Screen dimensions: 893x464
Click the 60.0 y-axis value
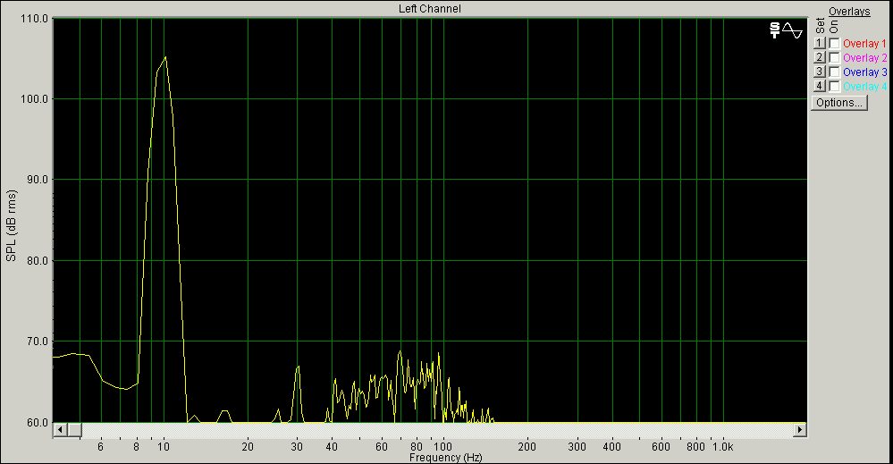[38, 423]
